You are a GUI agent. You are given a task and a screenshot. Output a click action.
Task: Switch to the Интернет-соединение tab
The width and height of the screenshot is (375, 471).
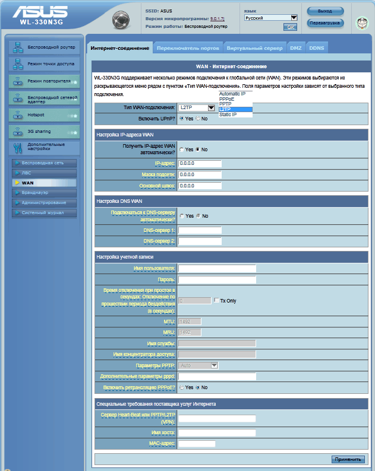pyautogui.click(x=120, y=48)
